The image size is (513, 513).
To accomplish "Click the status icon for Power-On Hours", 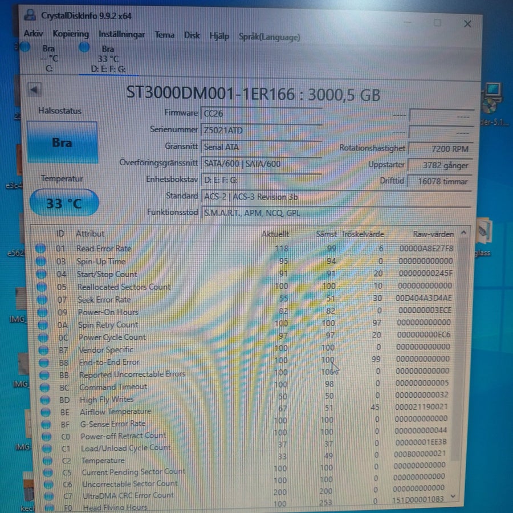I will tap(43, 312).
